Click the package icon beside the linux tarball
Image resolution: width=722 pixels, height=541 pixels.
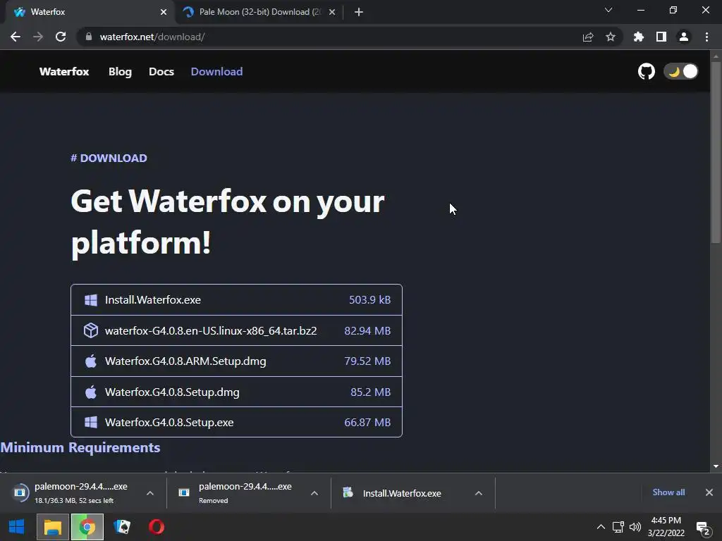(91, 330)
